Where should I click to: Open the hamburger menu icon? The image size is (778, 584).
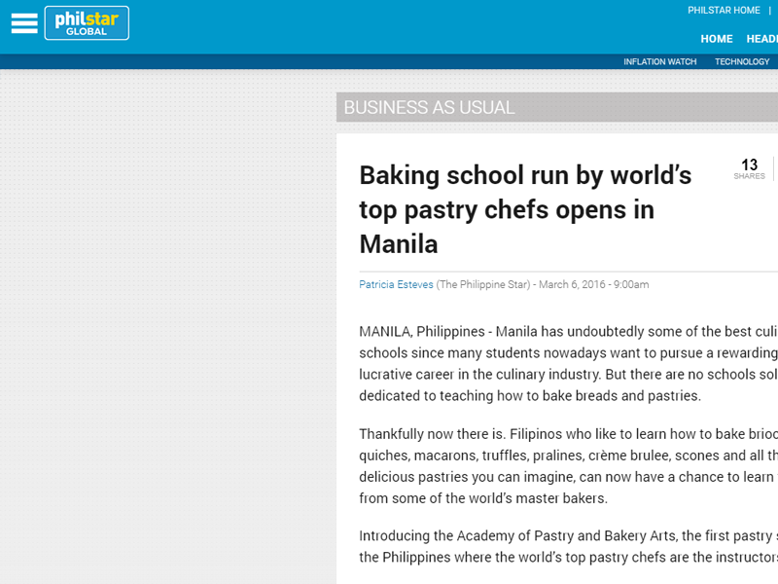point(24,23)
